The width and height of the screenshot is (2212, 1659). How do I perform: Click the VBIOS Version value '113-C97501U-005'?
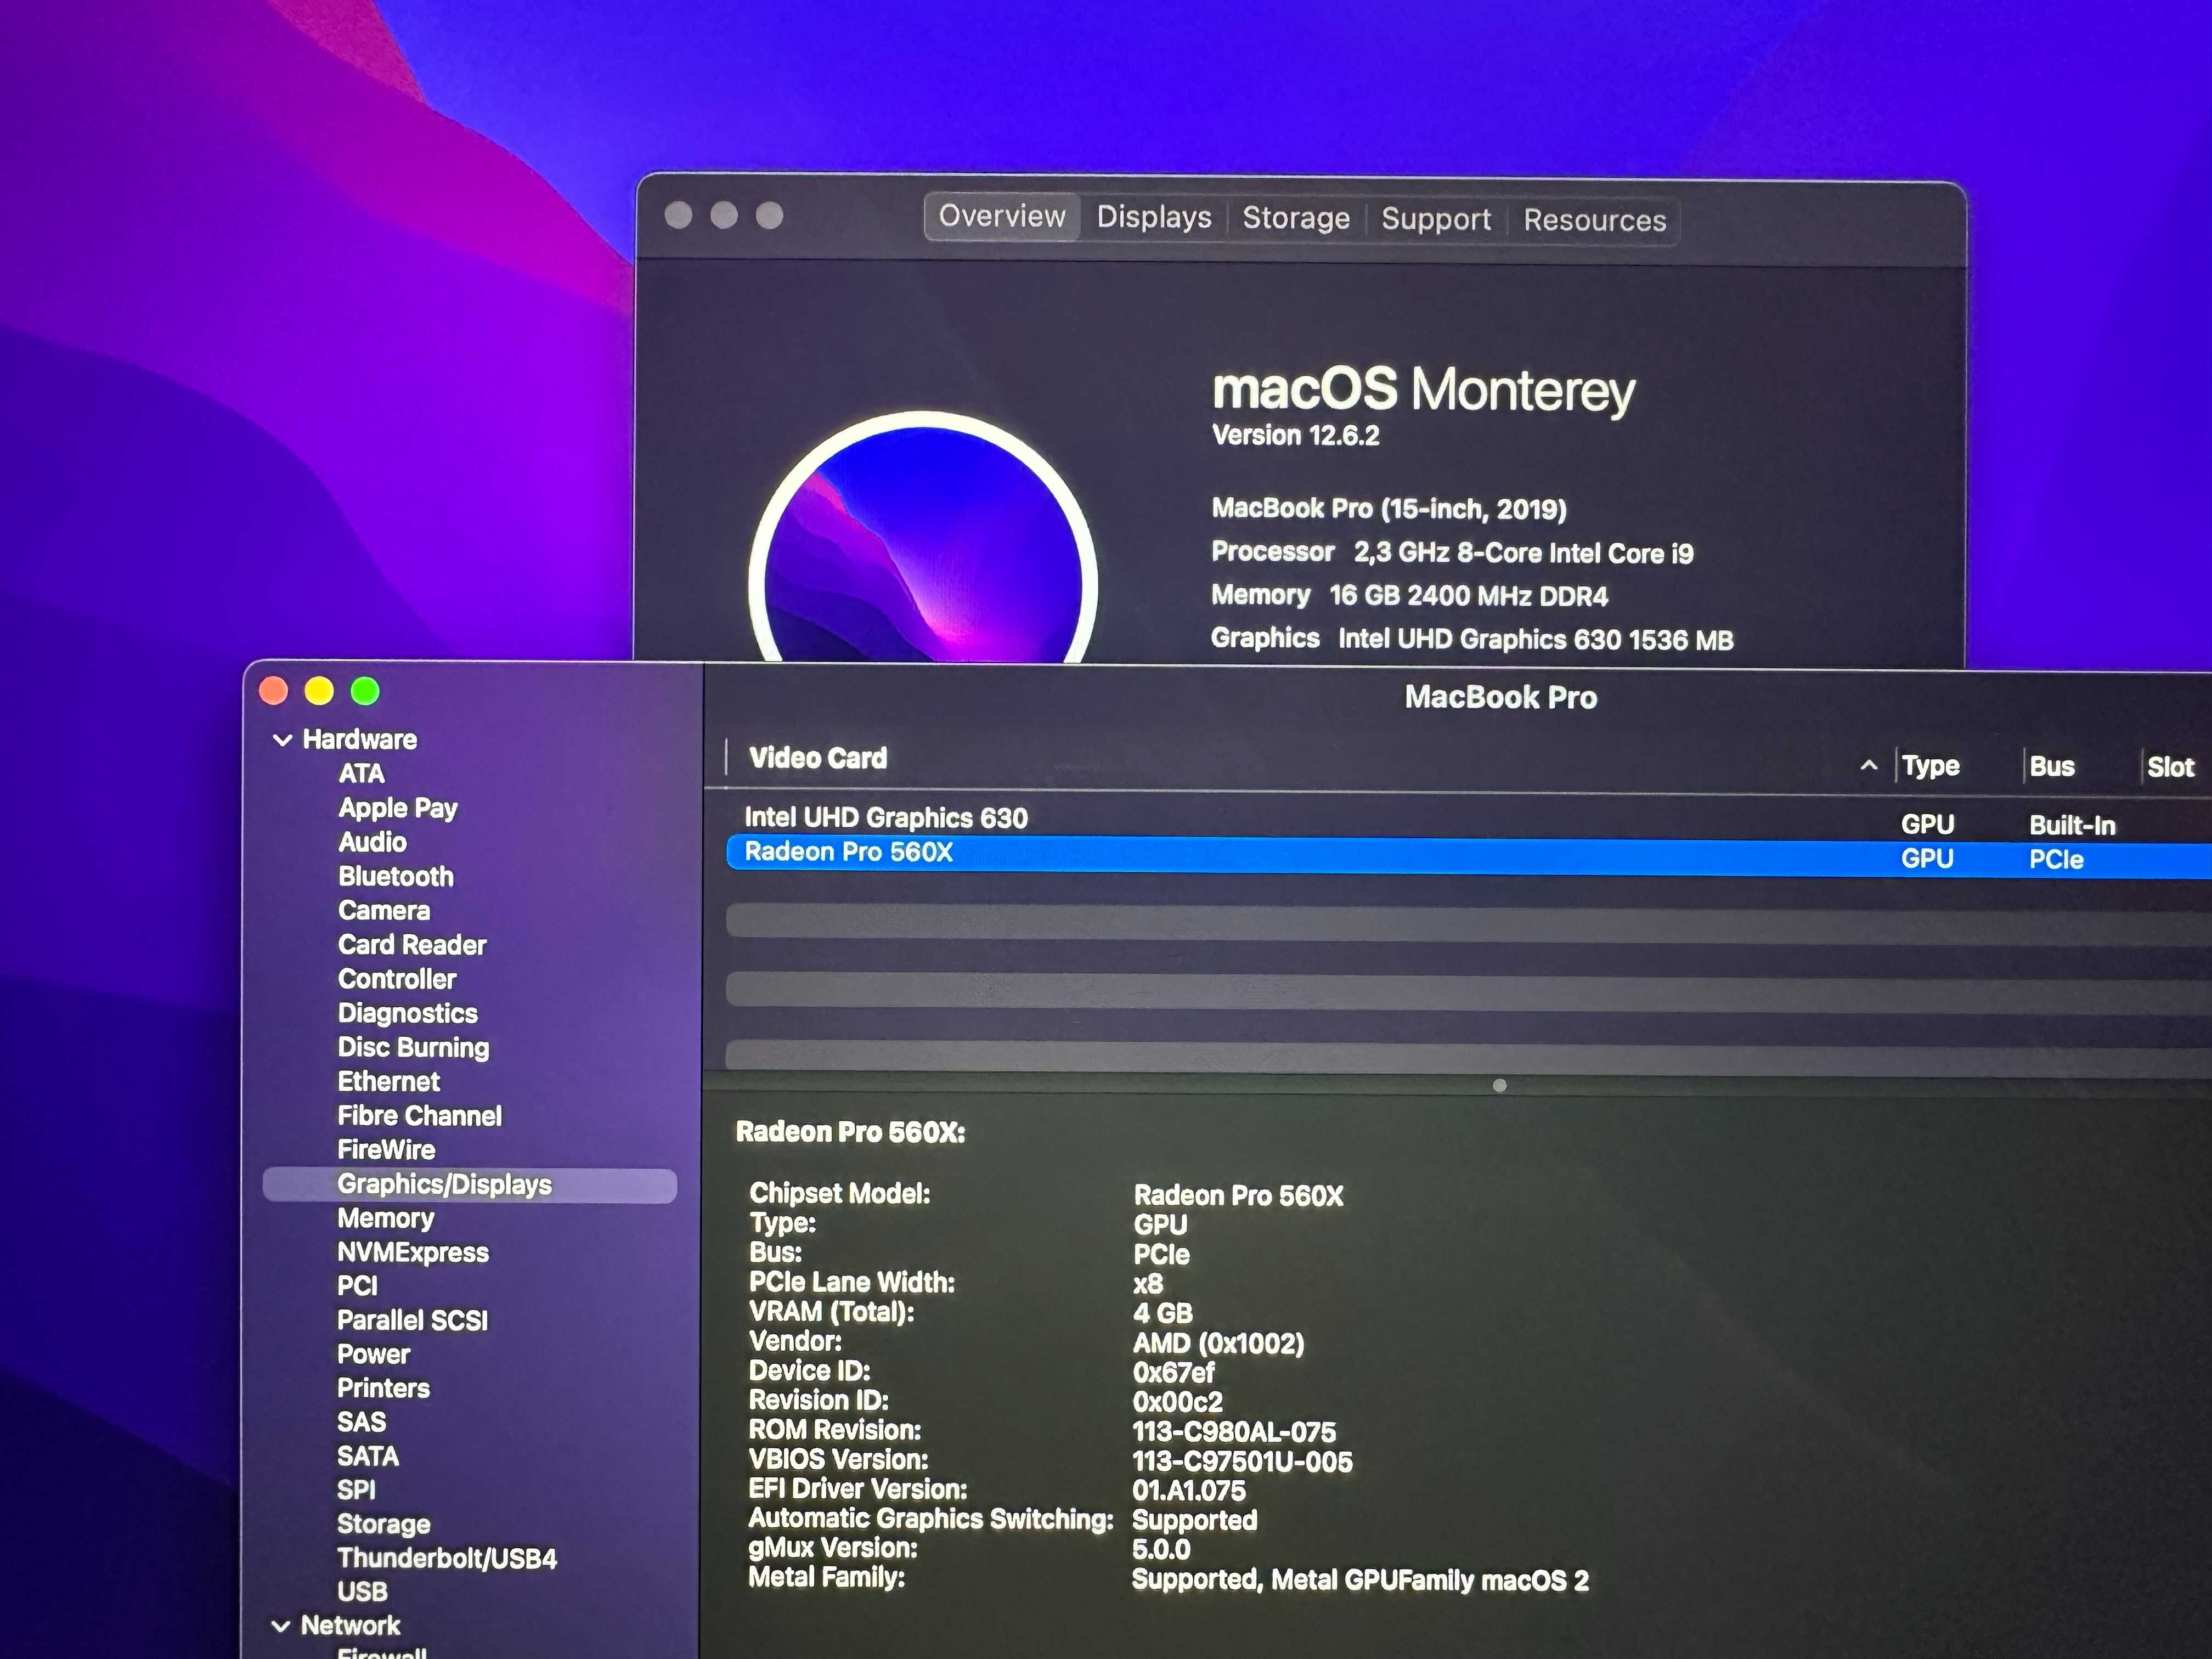1242,1462
